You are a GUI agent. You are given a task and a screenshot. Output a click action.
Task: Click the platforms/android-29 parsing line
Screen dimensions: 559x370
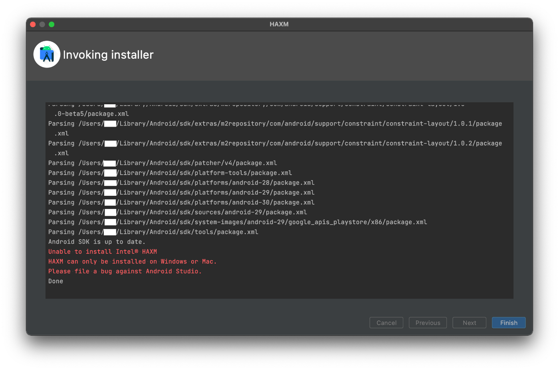[181, 193]
